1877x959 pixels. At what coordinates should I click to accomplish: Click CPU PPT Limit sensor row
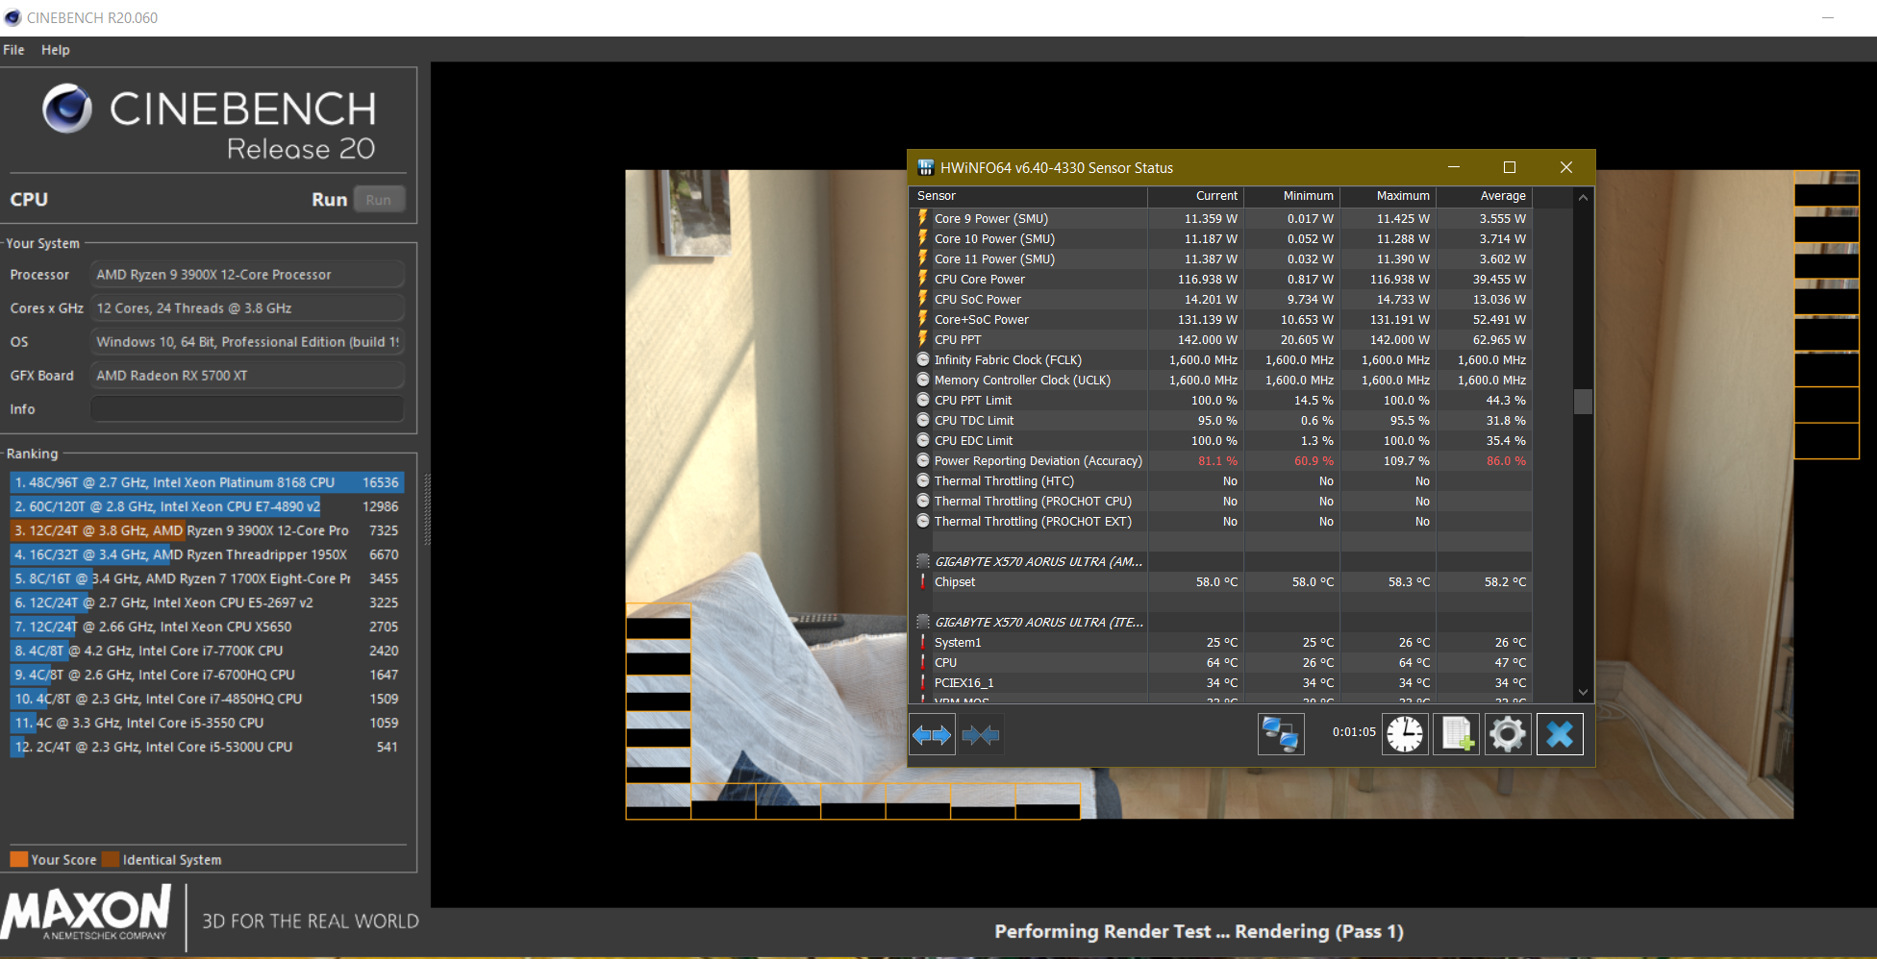(x=1220, y=400)
